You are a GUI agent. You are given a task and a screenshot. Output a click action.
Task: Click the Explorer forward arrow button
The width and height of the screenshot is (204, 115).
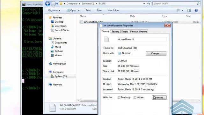pos(53,4)
